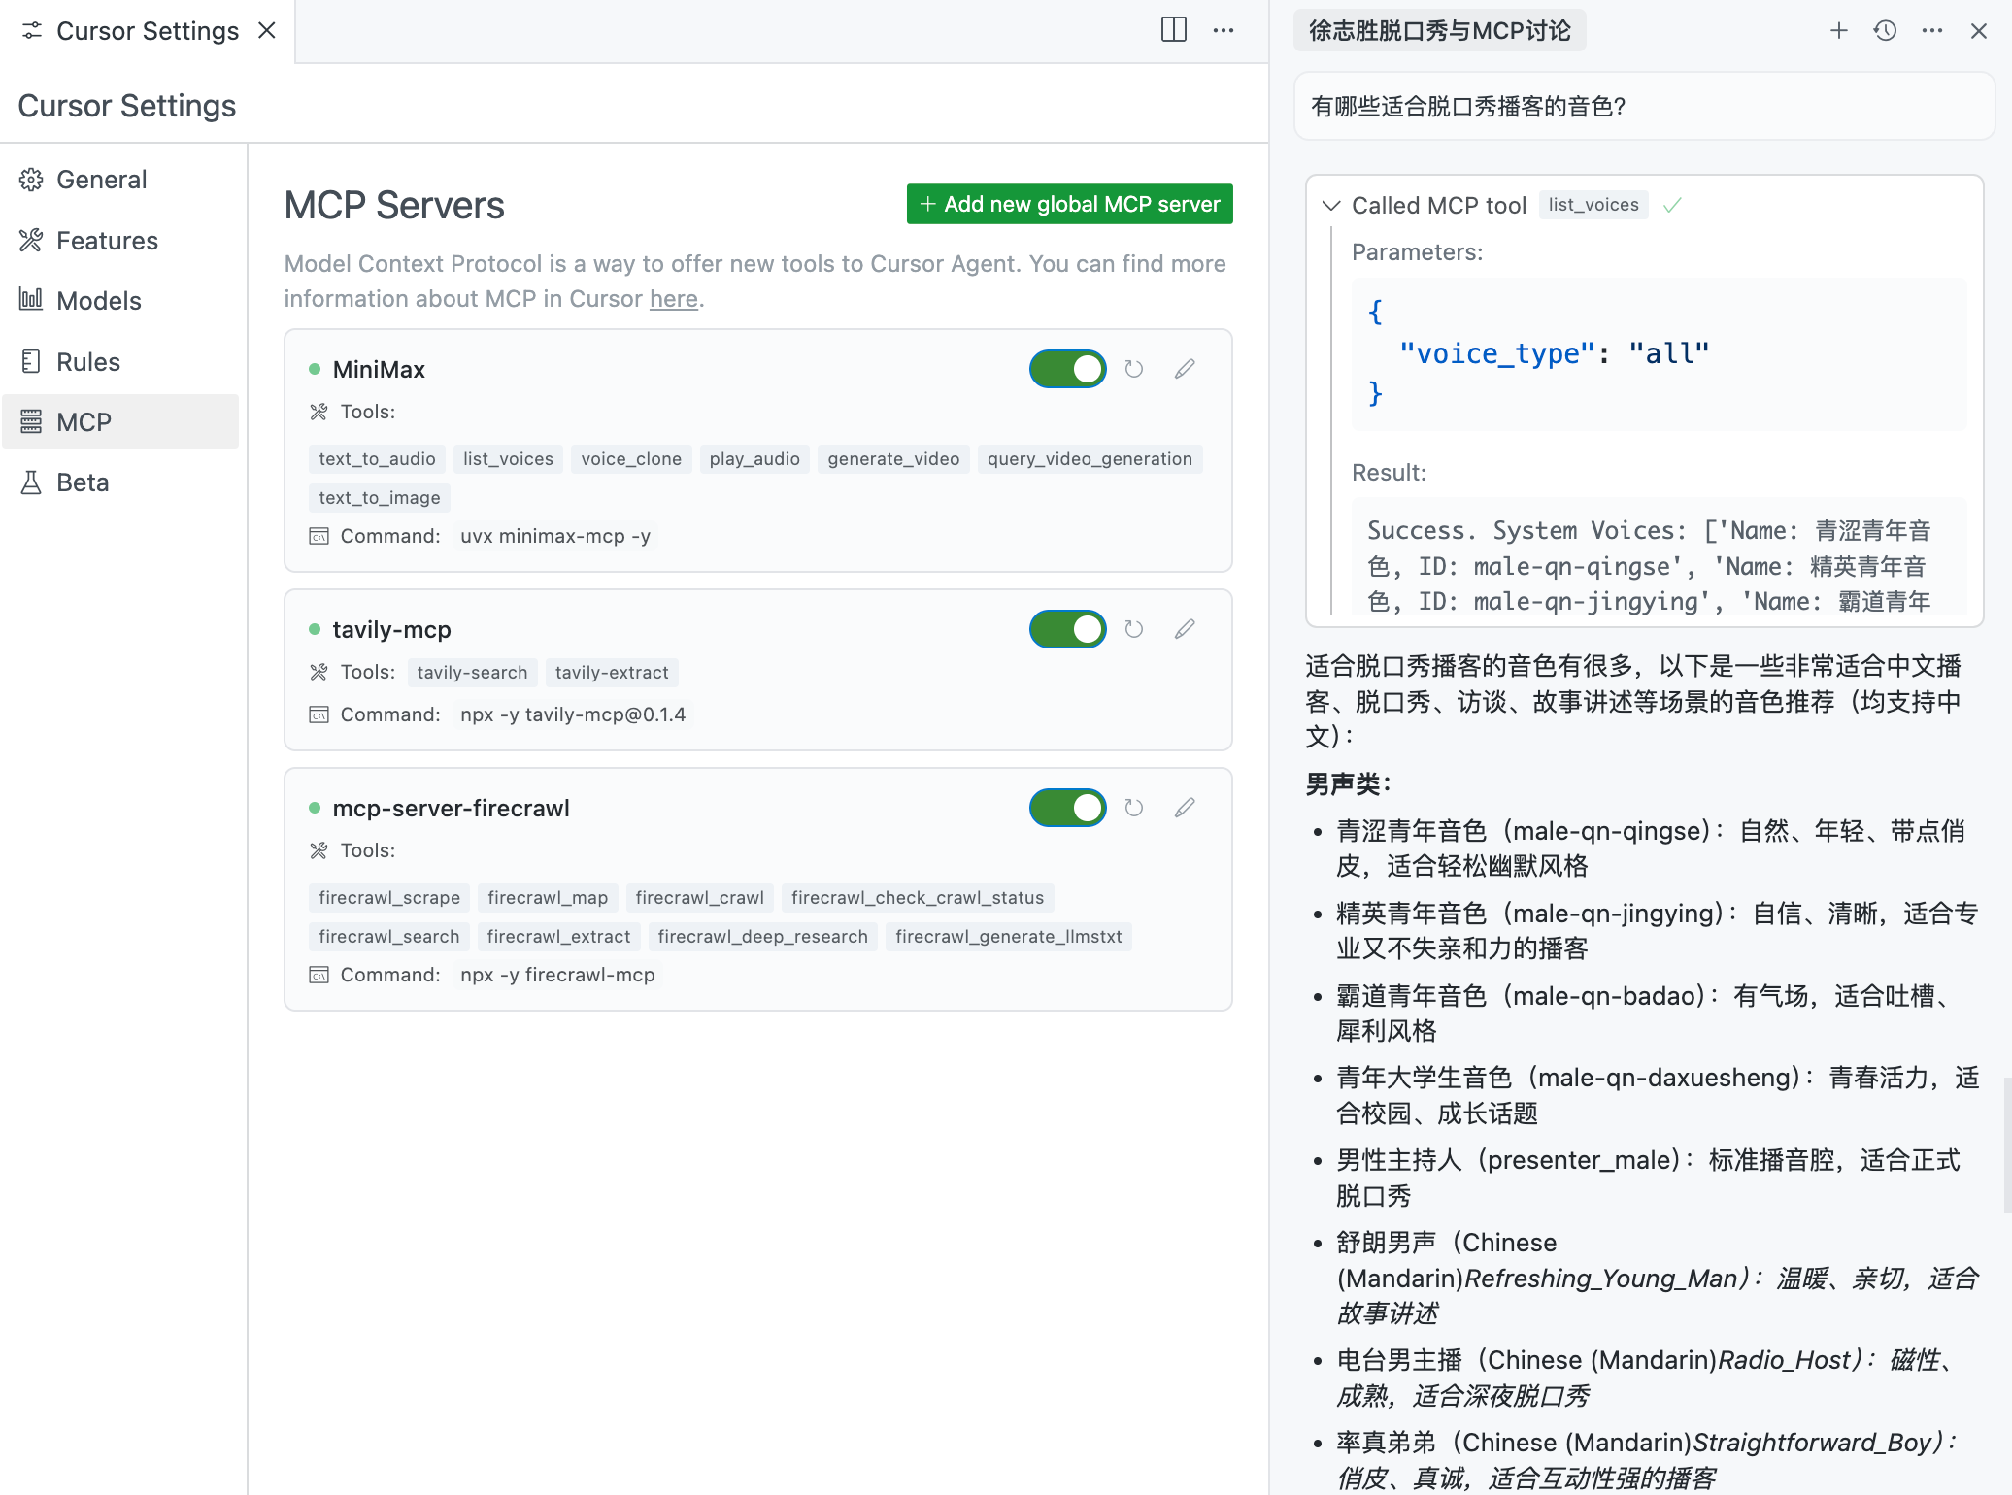Open chat history clock icon
The image size is (2012, 1495).
(x=1885, y=31)
